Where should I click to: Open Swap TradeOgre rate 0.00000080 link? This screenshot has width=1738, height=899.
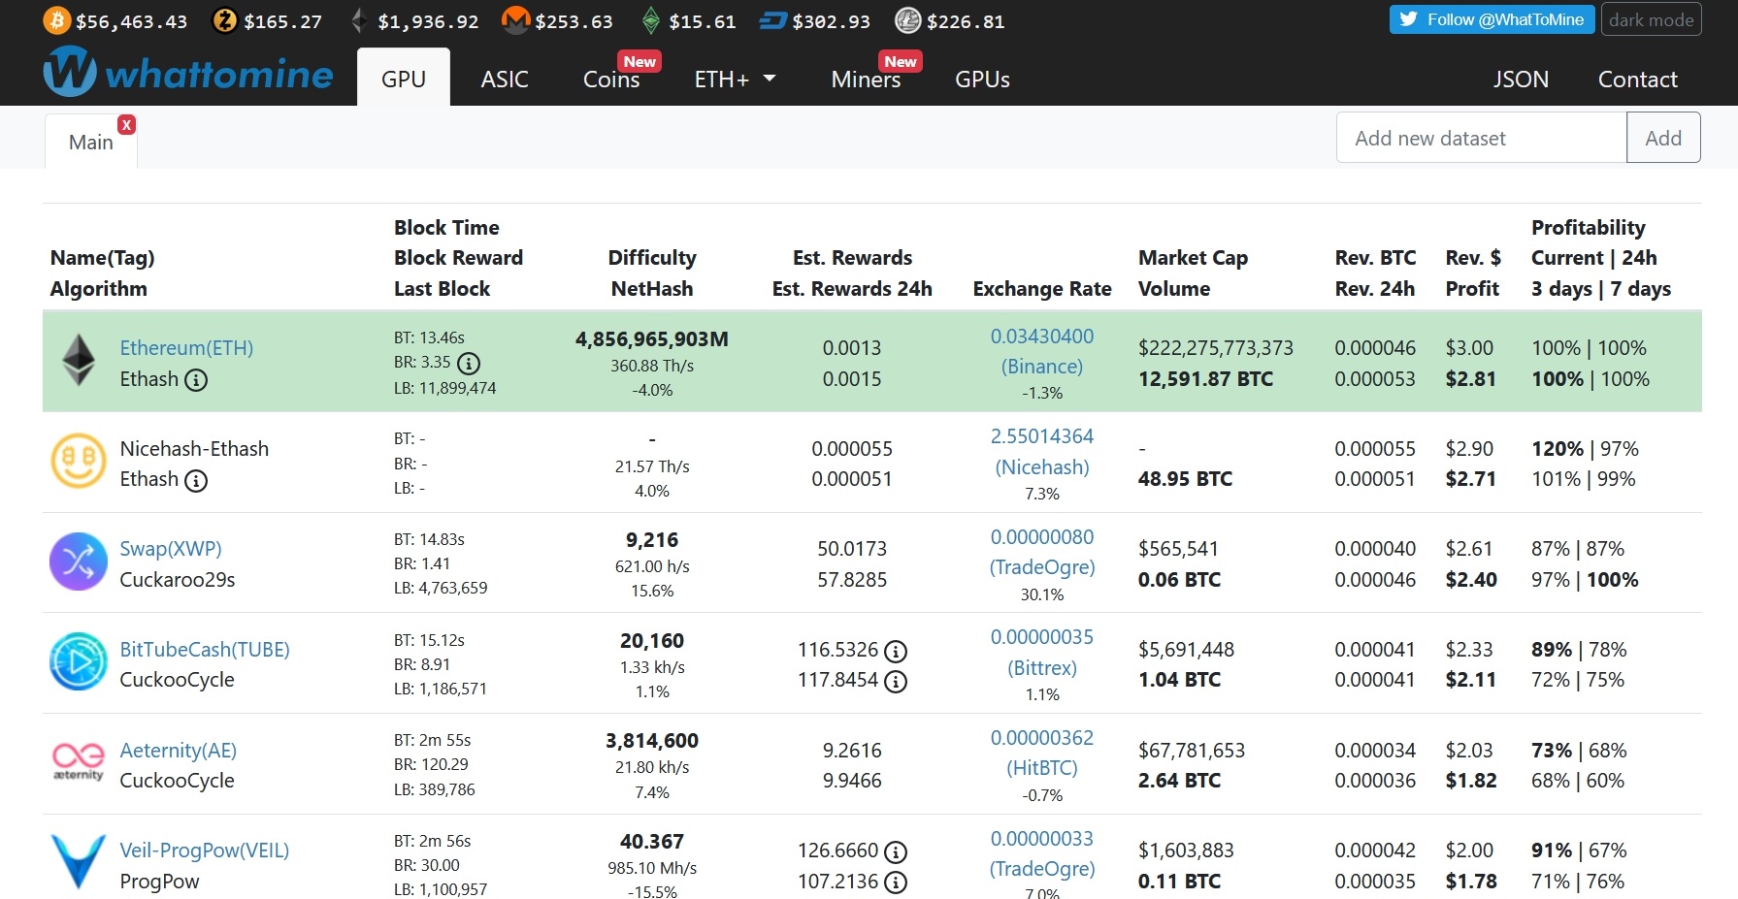tap(1042, 552)
